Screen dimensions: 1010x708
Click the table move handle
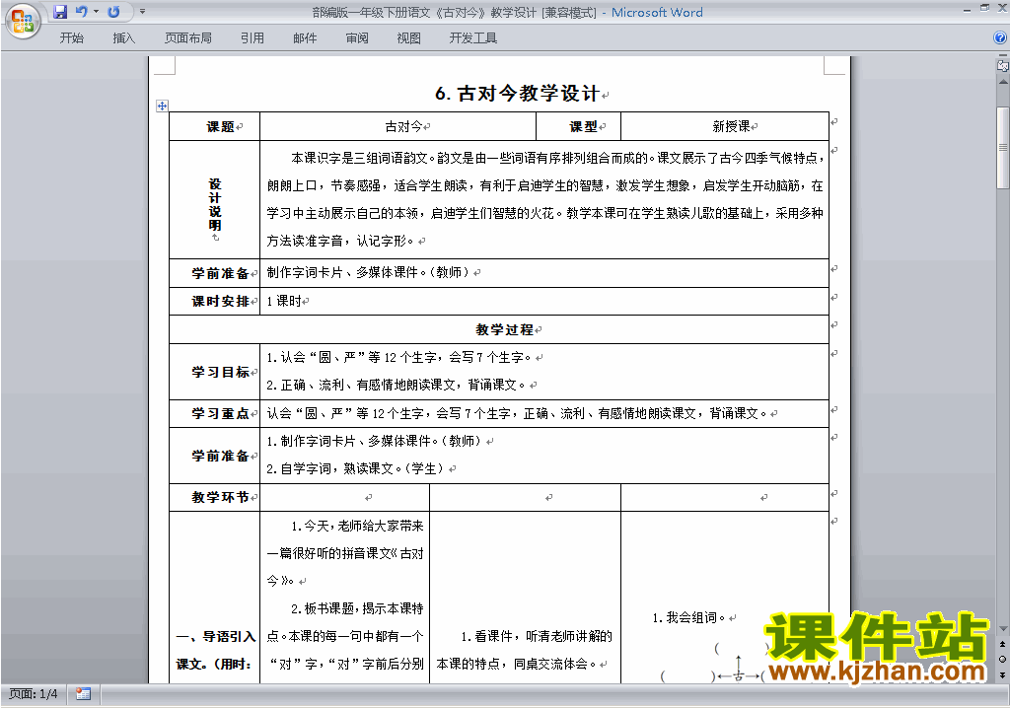(162, 106)
